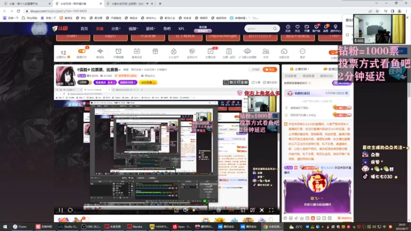Switch to OBS in the taskbar
This screenshot has width=411, height=231.
[91, 226]
